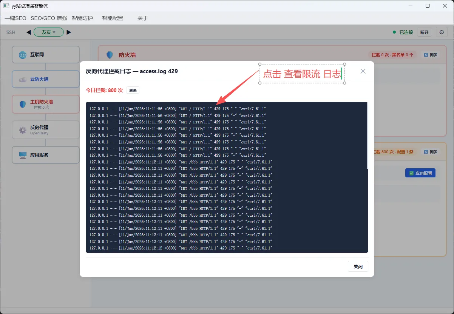Image resolution: width=454 pixels, height=314 pixels.
Task: Select the 云防火墙 cloud node
Action: [x=46, y=79]
